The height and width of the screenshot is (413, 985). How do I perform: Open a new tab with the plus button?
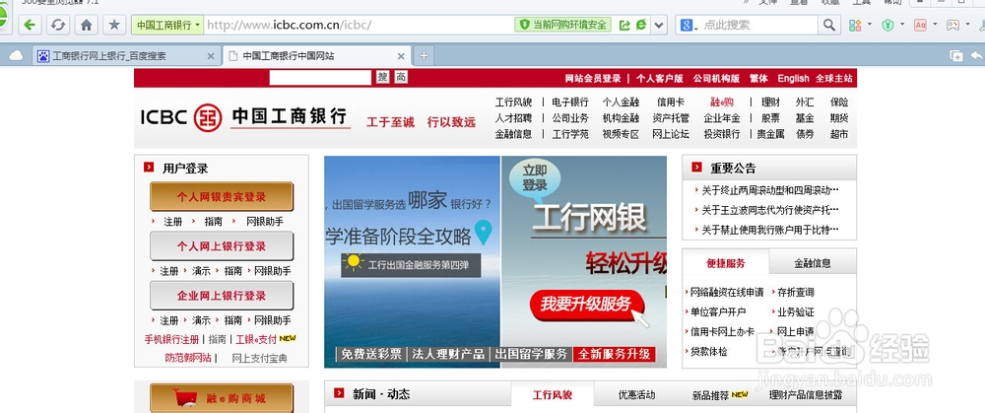tap(424, 56)
